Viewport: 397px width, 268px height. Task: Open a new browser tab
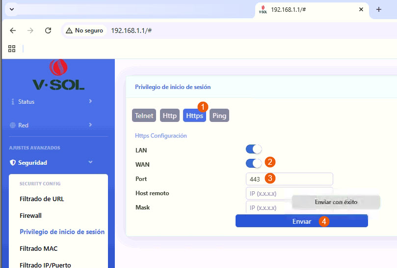click(x=378, y=10)
